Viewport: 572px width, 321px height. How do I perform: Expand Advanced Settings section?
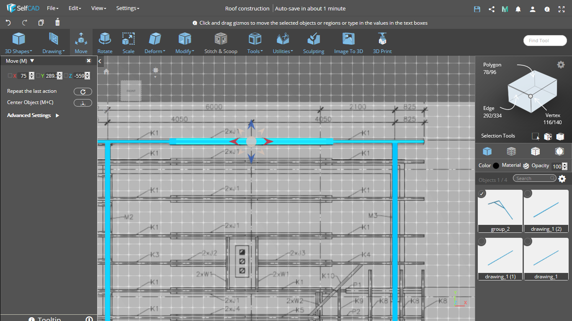point(33,115)
